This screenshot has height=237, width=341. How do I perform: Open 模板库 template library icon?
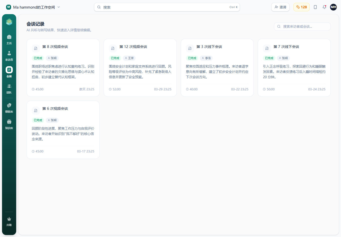coord(9,108)
